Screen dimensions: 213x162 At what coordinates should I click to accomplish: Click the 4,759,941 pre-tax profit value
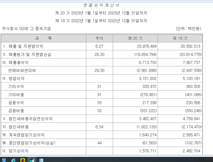coord(191,119)
